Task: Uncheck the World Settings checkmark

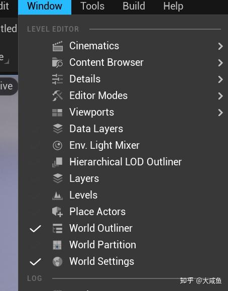Action: point(35,262)
